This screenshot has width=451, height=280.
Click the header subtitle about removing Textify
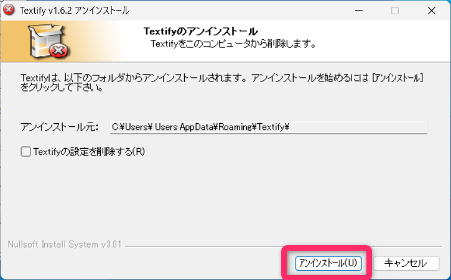pos(234,44)
